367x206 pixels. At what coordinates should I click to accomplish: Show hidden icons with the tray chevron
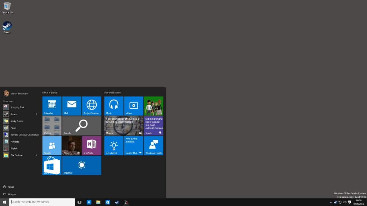tap(331, 202)
